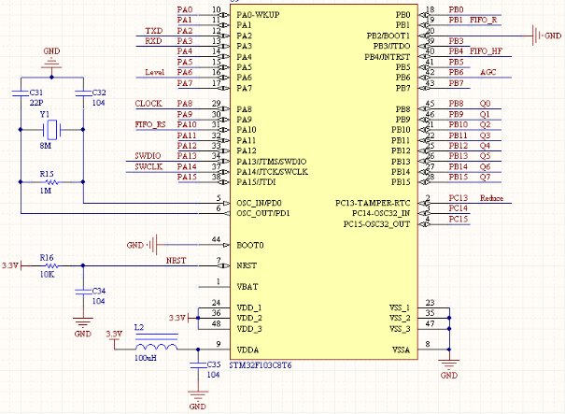This screenshot has width=565, height=414.
Task: Click capacitor C31 22P symbol
Action: (x=21, y=93)
